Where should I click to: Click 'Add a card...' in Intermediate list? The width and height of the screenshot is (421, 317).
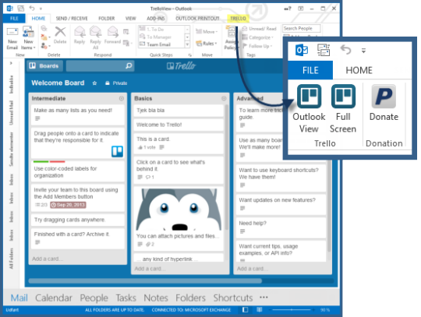tap(48, 259)
